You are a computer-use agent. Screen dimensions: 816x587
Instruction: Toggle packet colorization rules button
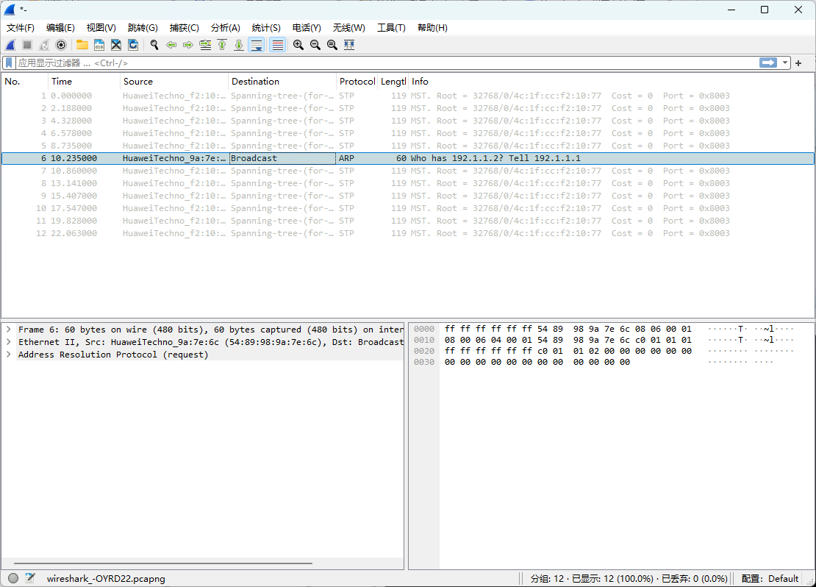pos(277,45)
